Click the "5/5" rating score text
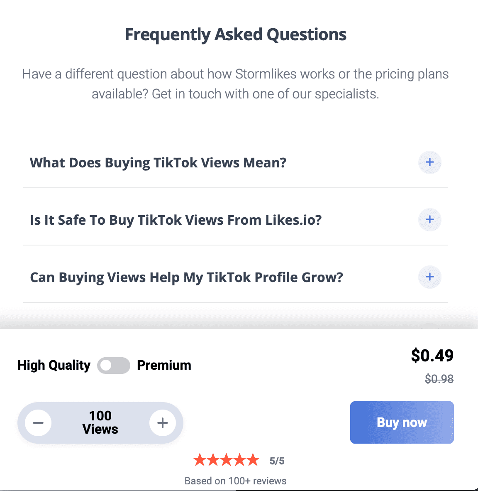The height and width of the screenshot is (491, 478). tap(276, 460)
